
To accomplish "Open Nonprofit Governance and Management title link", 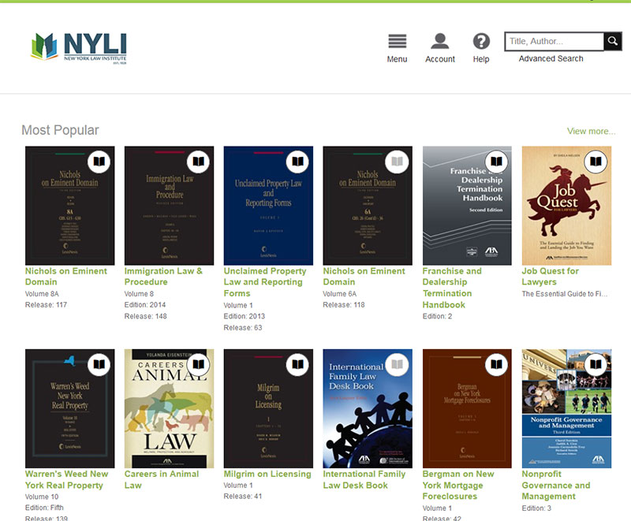I will 556,486.
